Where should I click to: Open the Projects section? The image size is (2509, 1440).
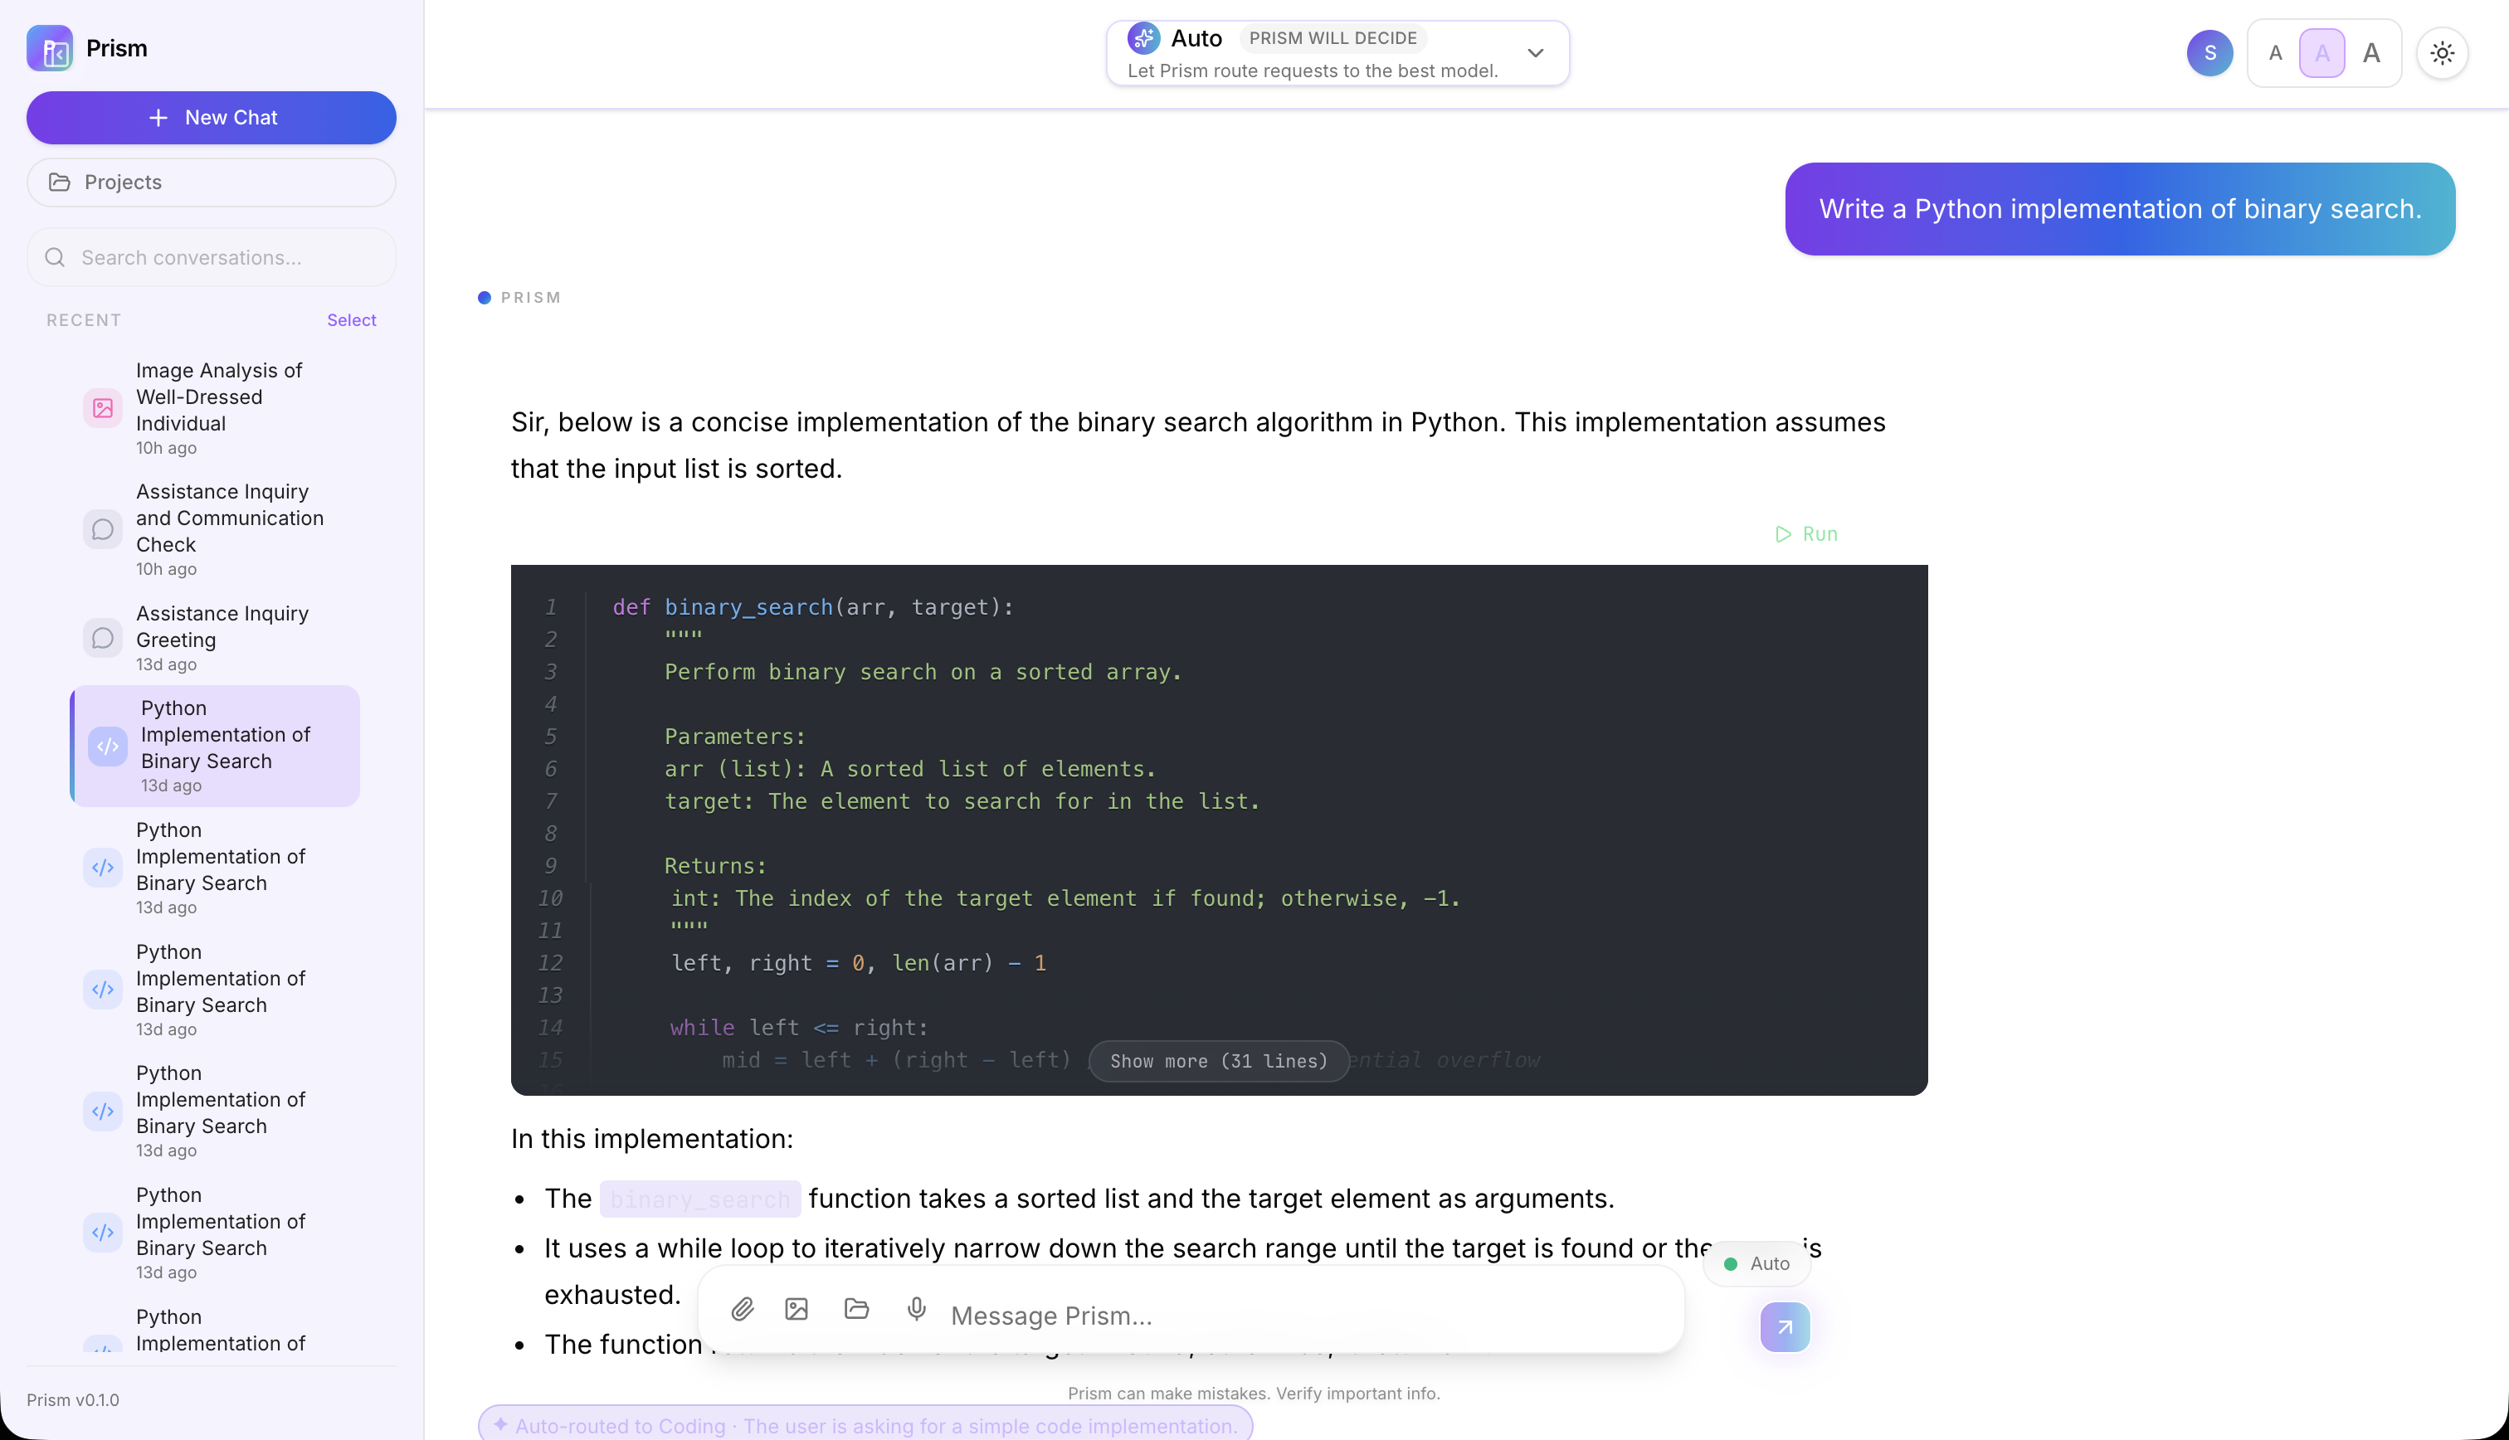click(x=212, y=182)
